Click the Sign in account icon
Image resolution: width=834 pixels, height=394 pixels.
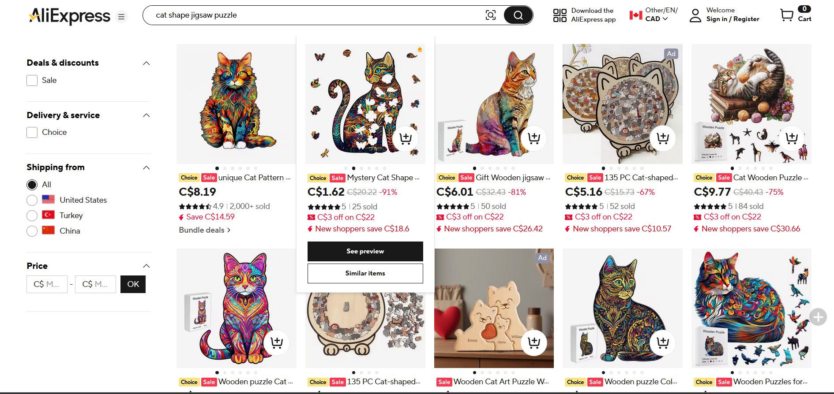tap(695, 15)
